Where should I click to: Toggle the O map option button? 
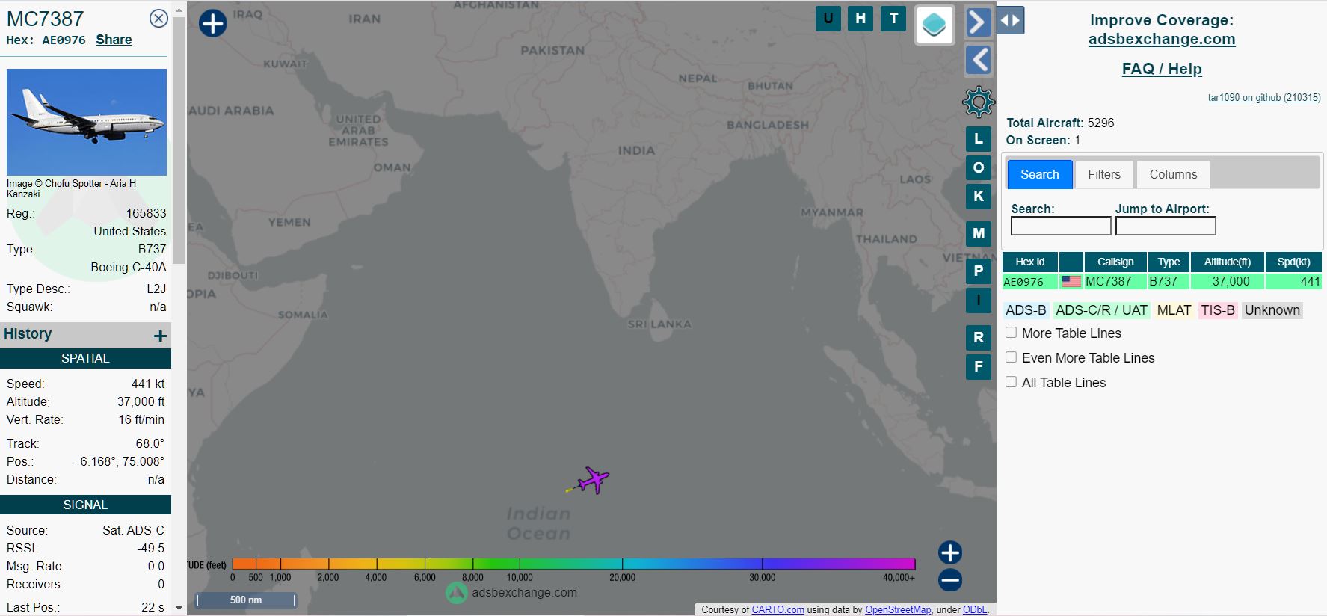click(x=979, y=167)
